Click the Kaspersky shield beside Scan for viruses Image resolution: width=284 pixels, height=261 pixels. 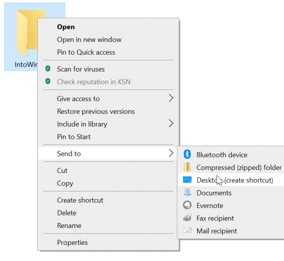tap(48, 69)
